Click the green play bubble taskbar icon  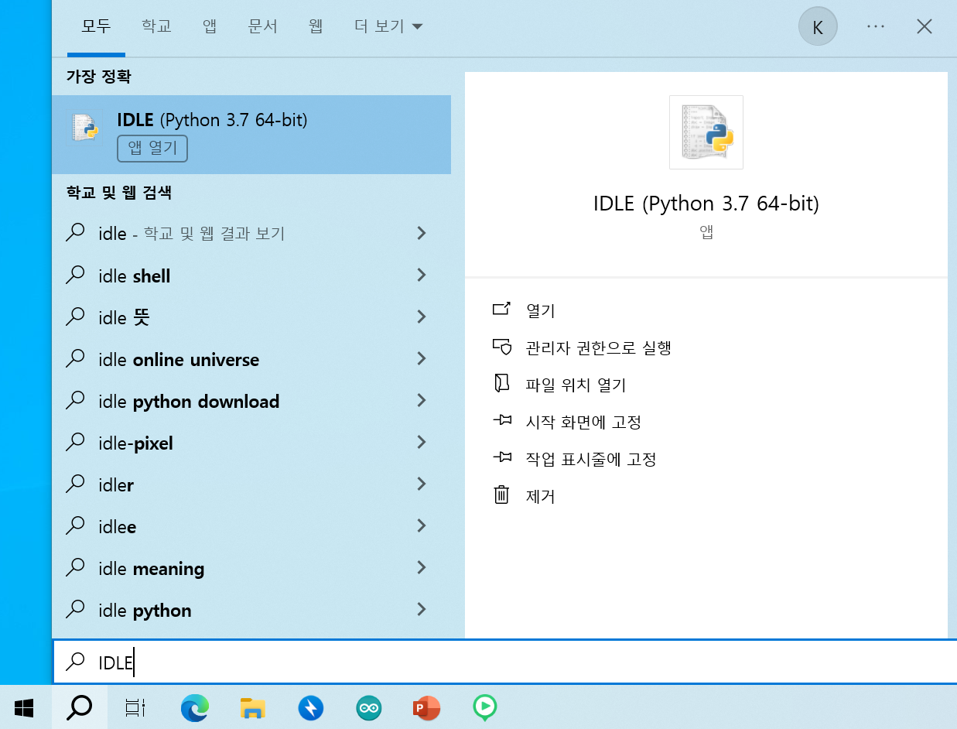(484, 707)
